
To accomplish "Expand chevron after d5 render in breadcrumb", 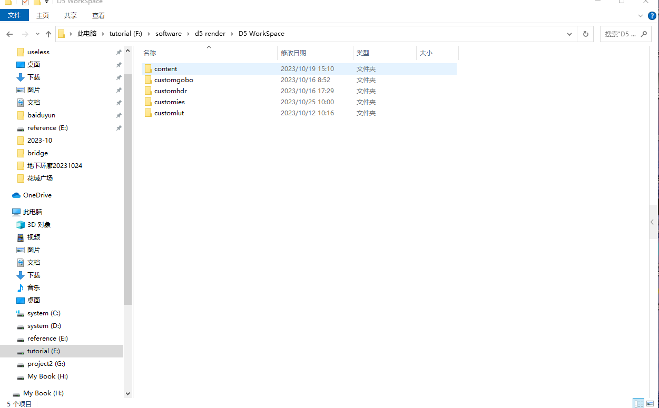I will [232, 34].
